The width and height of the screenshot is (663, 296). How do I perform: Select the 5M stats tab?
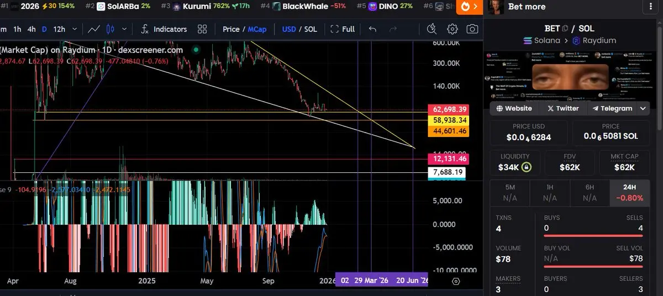(510, 192)
